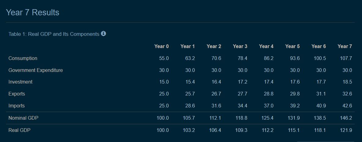Viewport: 362px width, 142px height.
Task: Click the 'Year 6' column header
Action: pyautogui.click(x=319, y=46)
